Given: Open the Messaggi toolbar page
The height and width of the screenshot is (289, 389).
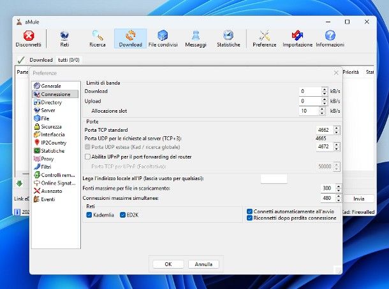Looking at the screenshot, I should (x=196, y=39).
